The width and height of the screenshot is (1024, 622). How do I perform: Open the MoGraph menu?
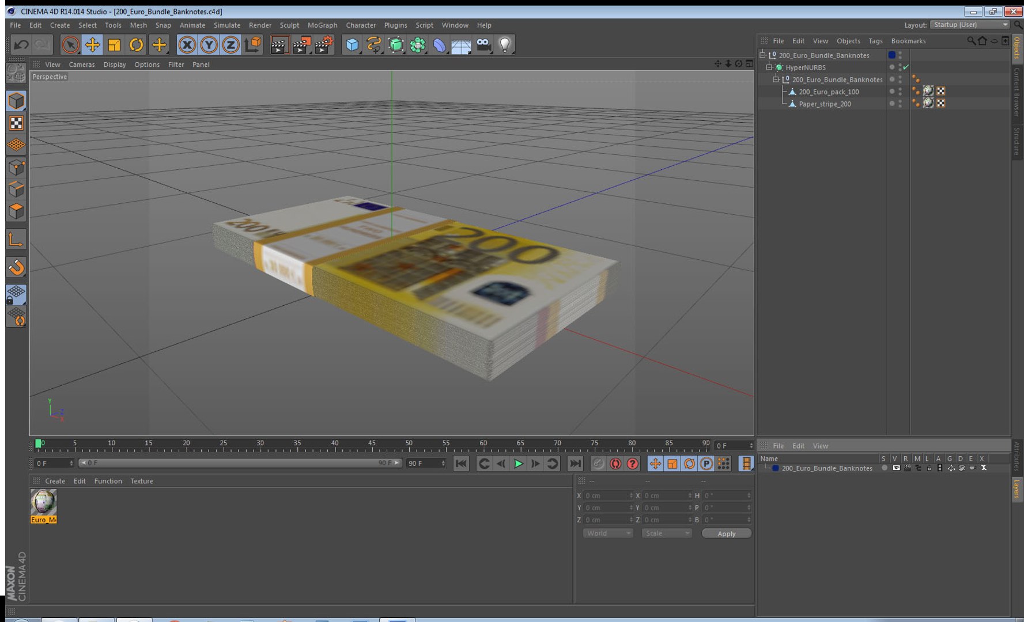322,25
